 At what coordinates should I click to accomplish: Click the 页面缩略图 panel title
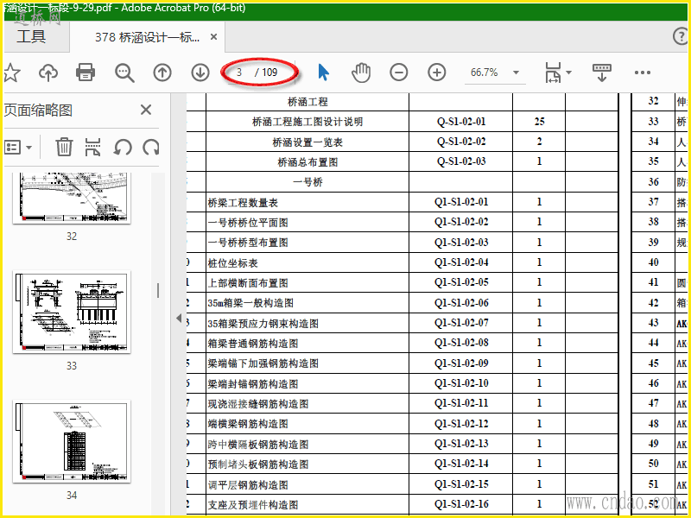point(38,111)
